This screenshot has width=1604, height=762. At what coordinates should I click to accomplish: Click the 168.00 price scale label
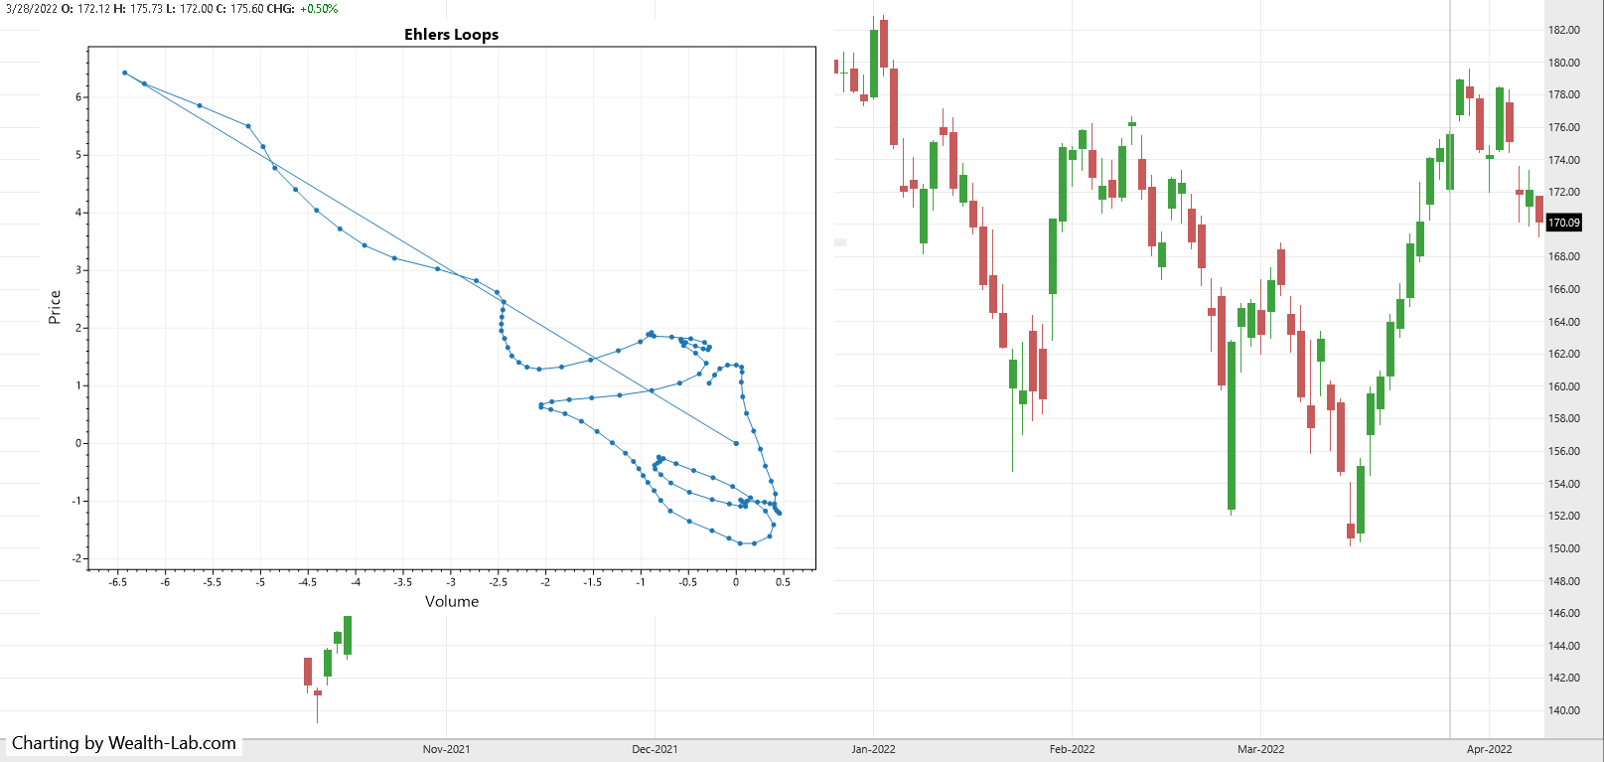[x=1564, y=256]
